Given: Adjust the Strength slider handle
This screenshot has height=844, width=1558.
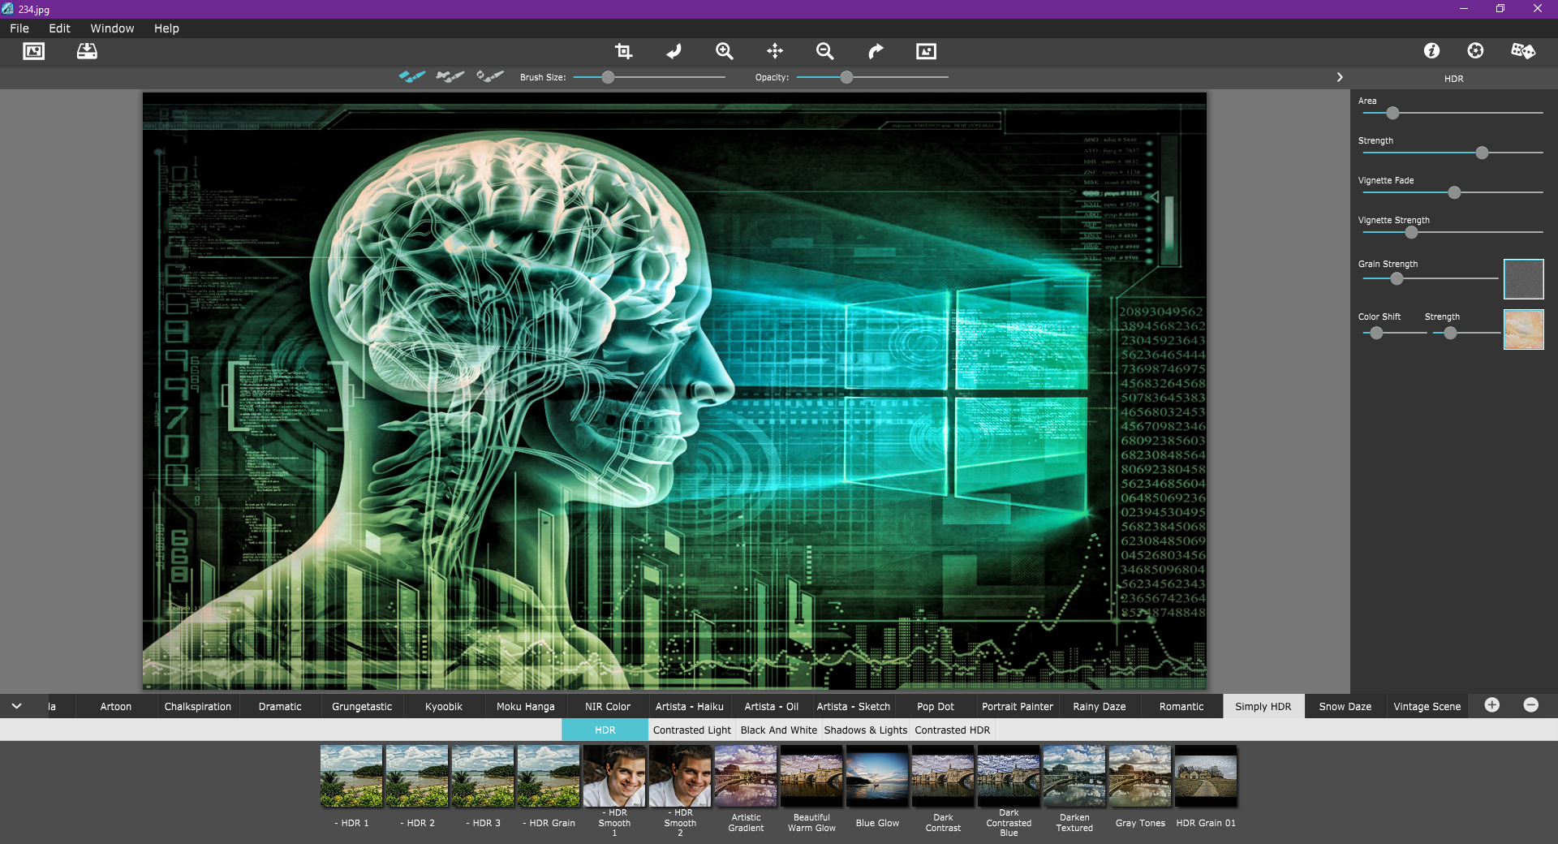Looking at the screenshot, I should click(1482, 153).
